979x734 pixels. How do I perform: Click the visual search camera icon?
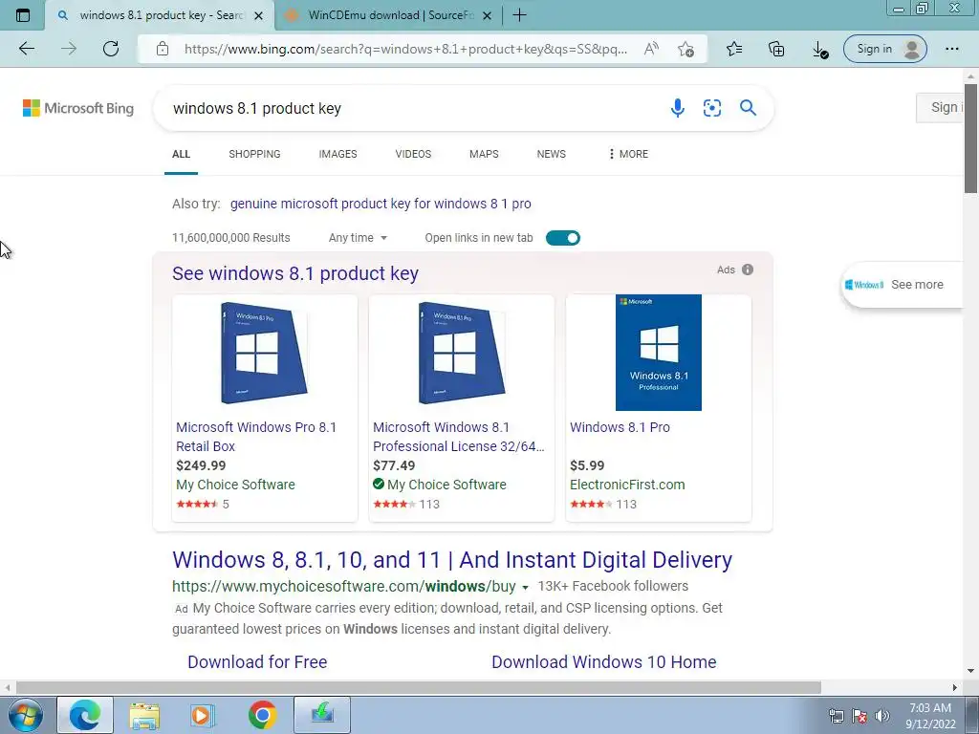[711, 108]
